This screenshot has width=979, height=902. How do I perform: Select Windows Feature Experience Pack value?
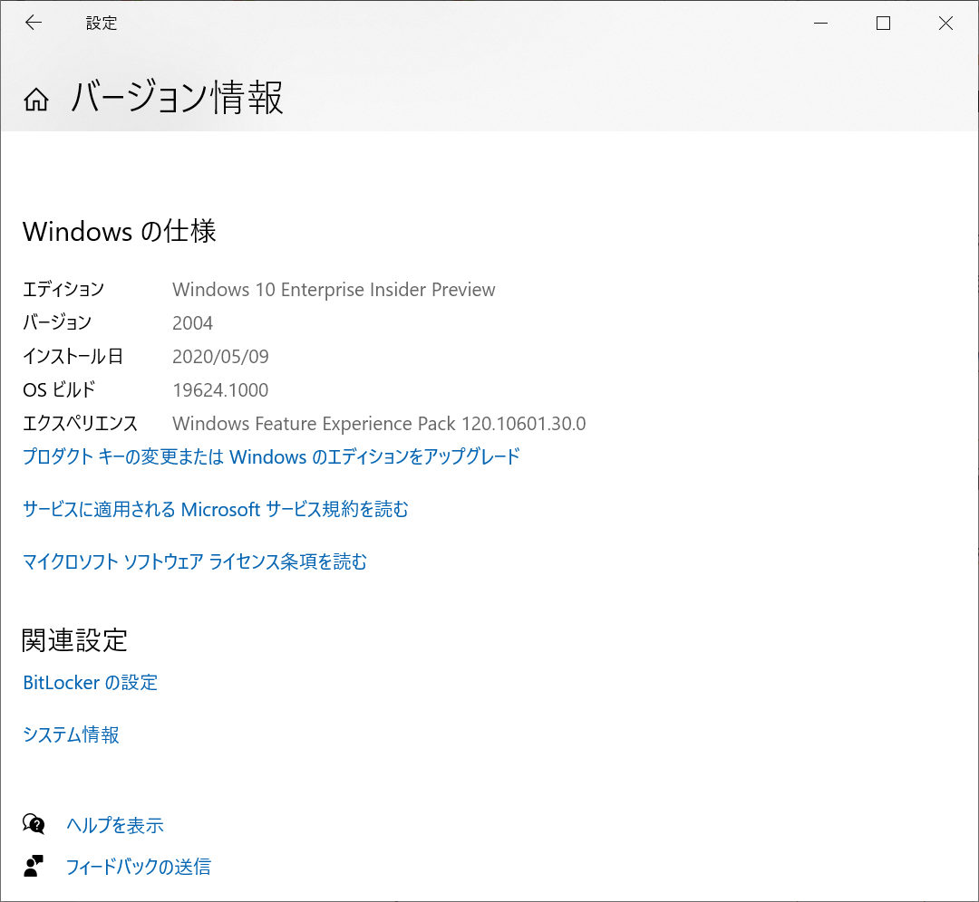(x=379, y=424)
